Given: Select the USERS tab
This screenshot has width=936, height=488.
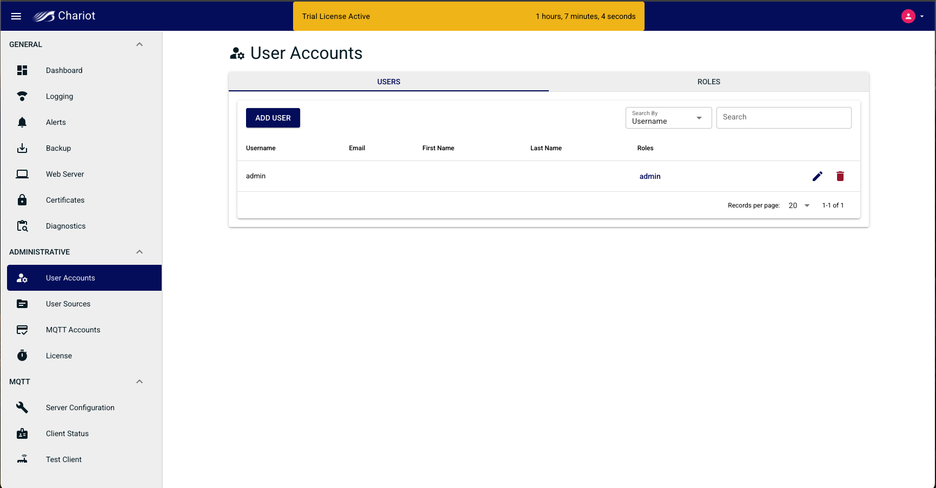Looking at the screenshot, I should point(388,82).
